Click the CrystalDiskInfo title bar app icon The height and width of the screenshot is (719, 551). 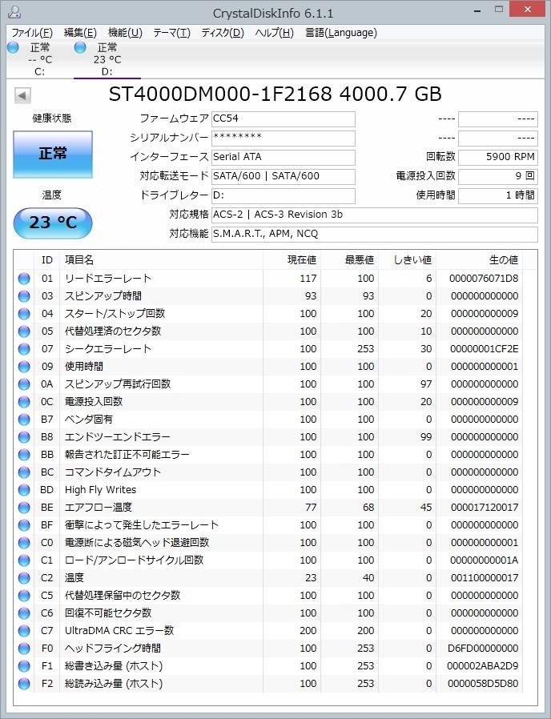14,12
